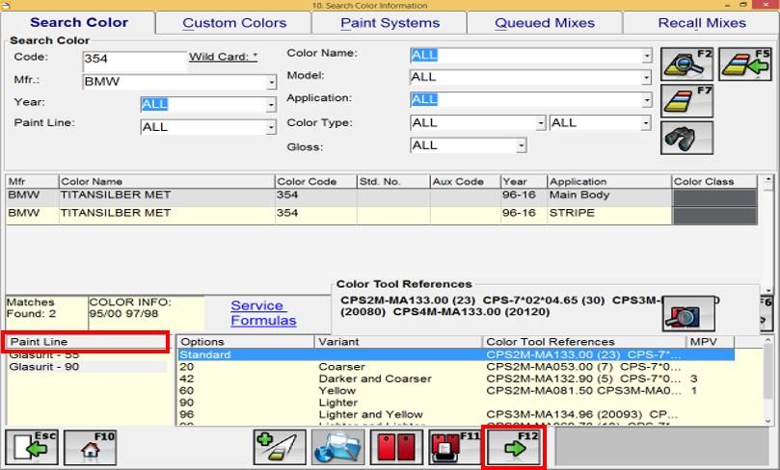The width and height of the screenshot is (780, 470).
Task: Open the Service Formulas link
Action: (x=263, y=313)
